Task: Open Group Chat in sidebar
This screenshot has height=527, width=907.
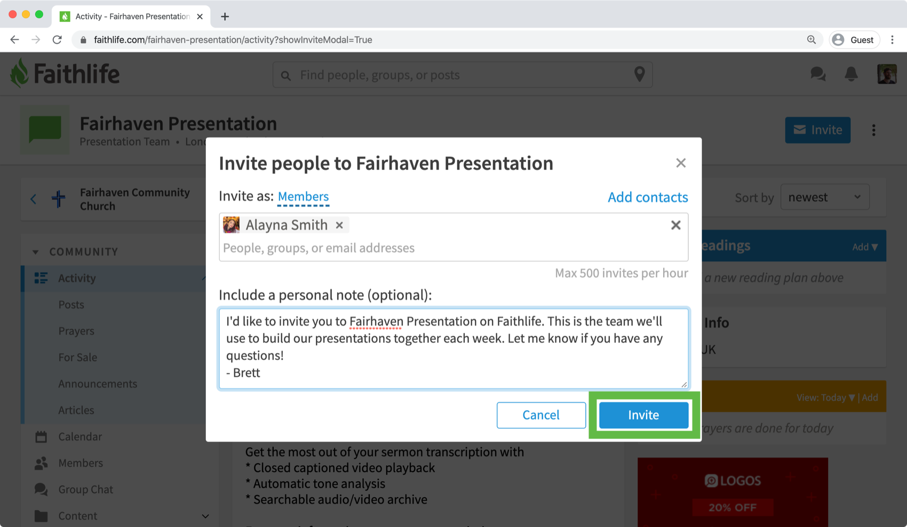Action: [85, 489]
